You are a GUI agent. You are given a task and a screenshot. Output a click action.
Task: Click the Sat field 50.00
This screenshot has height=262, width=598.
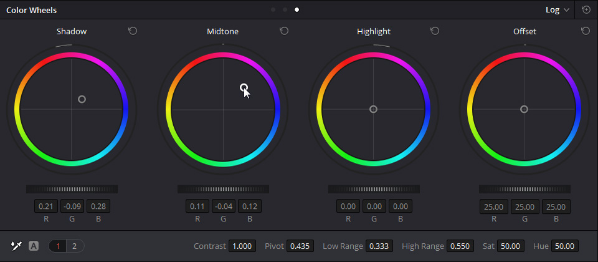tap(511, 246)
